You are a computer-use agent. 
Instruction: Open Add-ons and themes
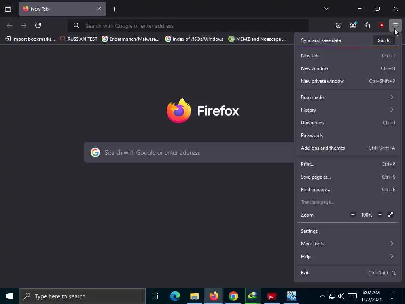348,148
